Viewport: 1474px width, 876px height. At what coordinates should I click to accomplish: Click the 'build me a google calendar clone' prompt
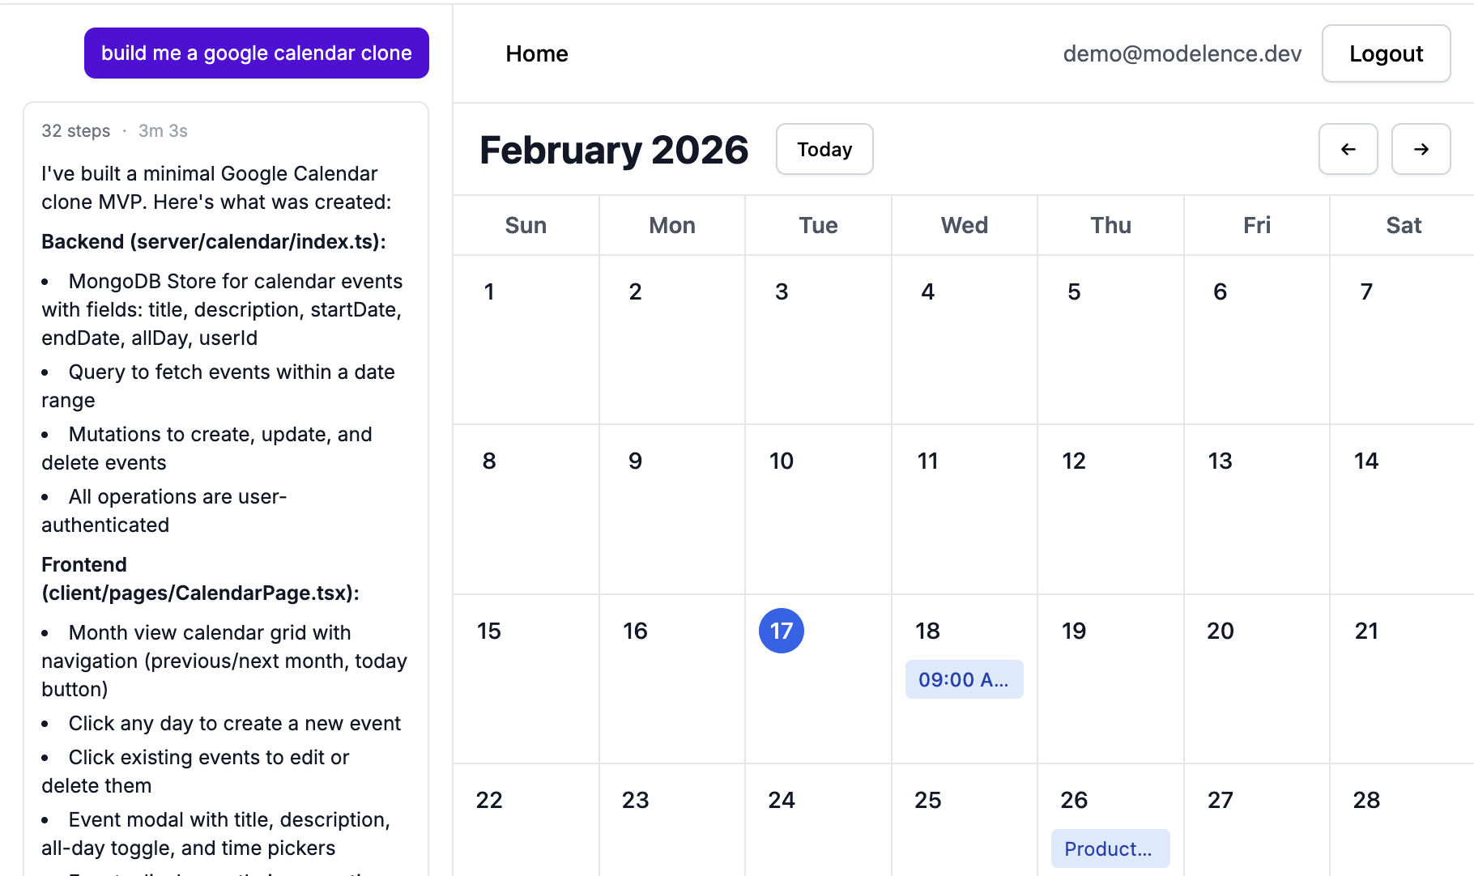coord(256,53)
